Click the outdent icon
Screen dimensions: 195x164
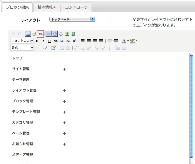109,41
